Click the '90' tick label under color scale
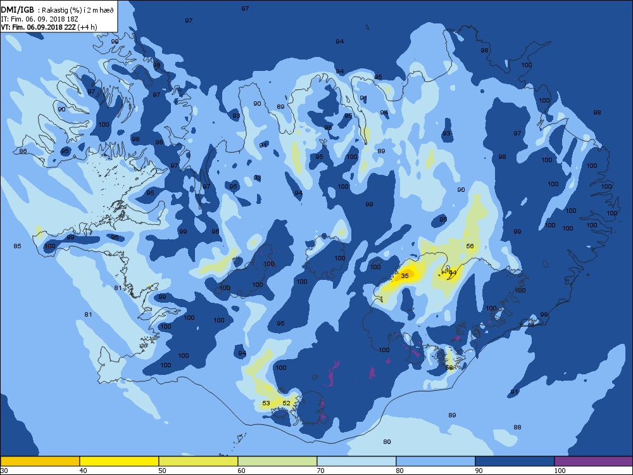 [479, 471]
